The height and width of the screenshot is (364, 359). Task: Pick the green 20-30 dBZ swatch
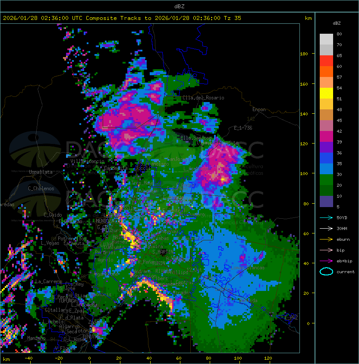tap(326, 180)
